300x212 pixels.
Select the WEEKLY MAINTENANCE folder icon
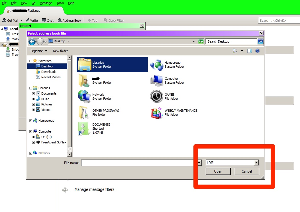tap(157, 113)
